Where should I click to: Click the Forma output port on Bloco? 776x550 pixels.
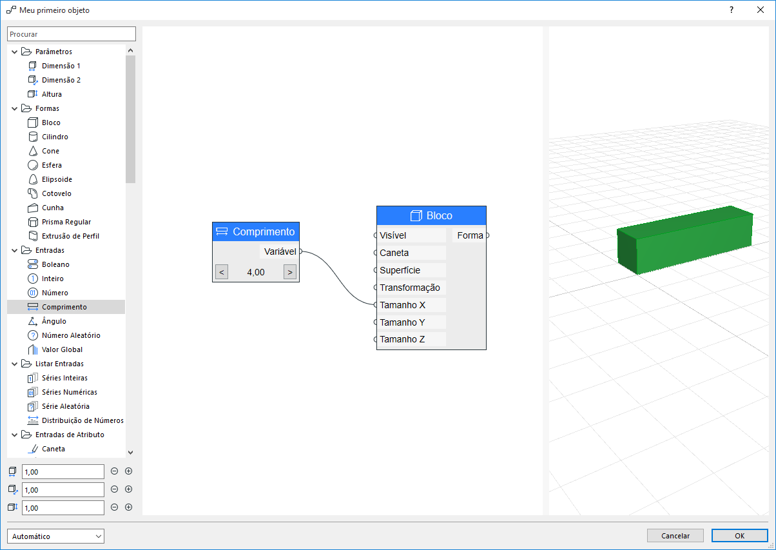(x=487, y=235)
